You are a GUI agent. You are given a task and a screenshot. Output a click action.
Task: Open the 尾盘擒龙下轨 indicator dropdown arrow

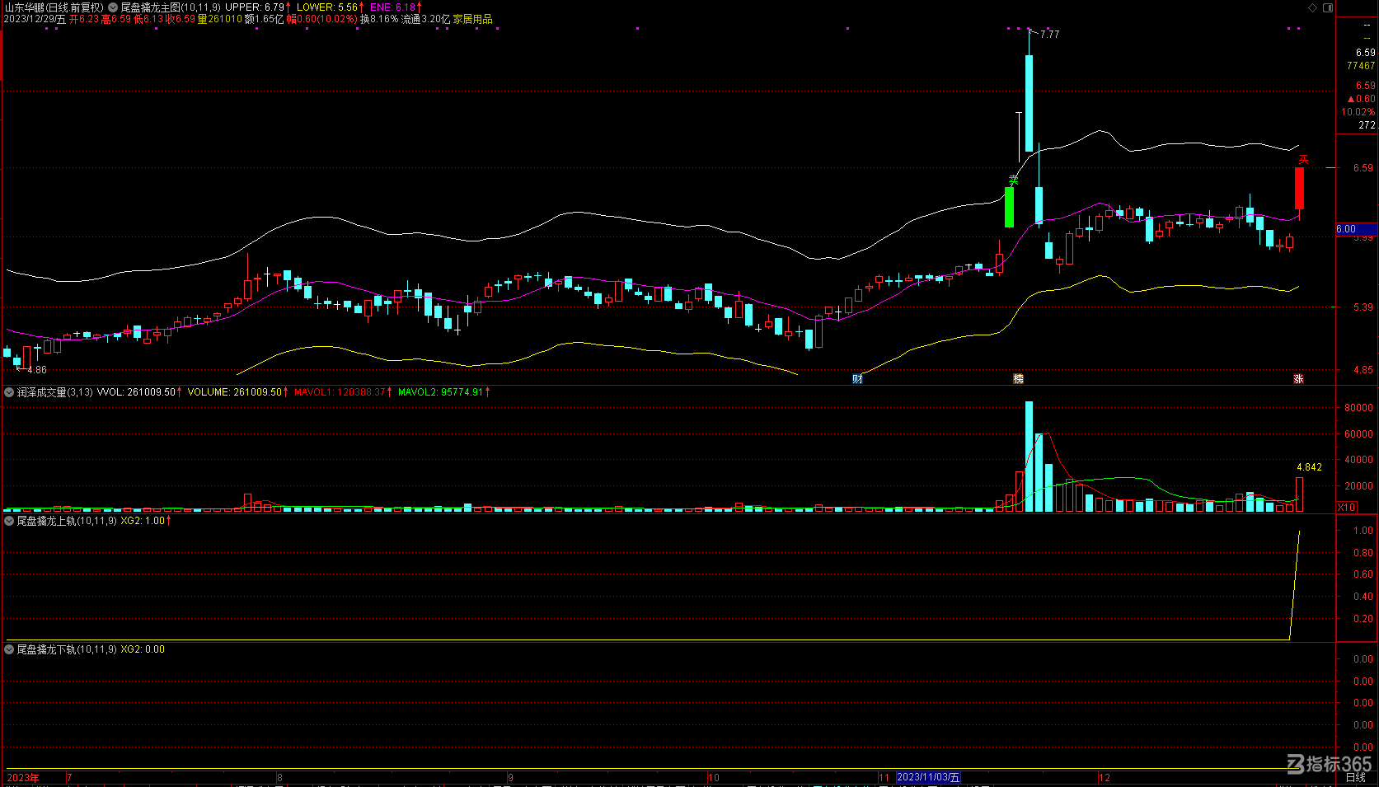click(x=9, y=649)
